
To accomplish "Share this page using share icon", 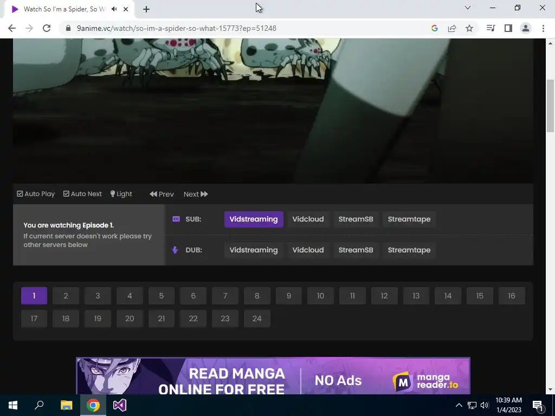I will pyautogui.click(x=452, y=28).
